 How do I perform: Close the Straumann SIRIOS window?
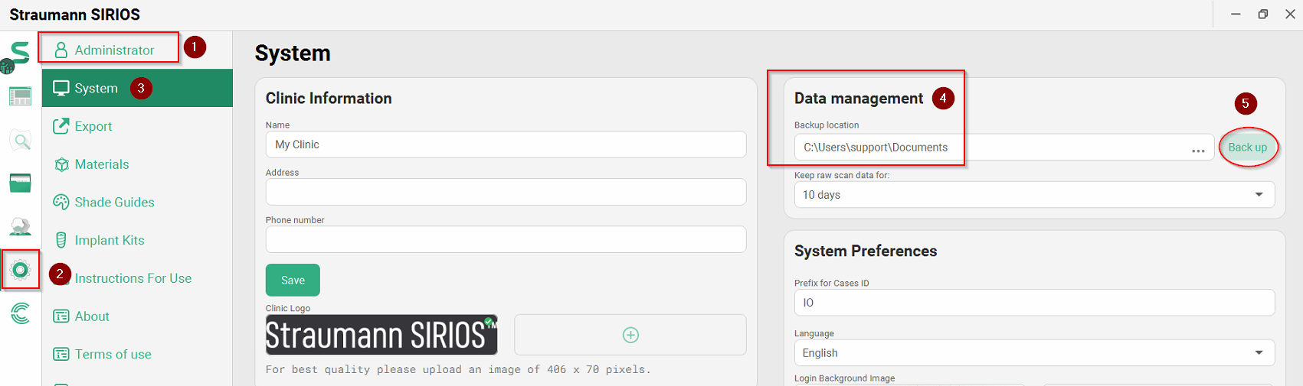pyautogui.click(x=1290, y=15)
